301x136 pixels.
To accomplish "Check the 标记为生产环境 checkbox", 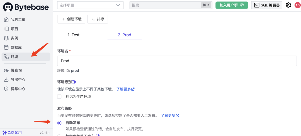I will point(59,96).
